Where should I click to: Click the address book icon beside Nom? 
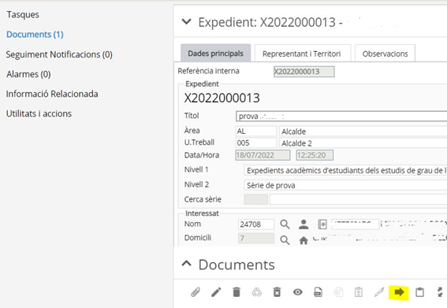click(x=322, y=225)
